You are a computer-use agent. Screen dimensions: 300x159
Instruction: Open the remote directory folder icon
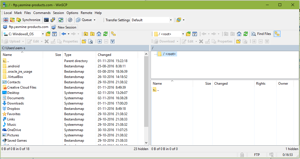188,34
